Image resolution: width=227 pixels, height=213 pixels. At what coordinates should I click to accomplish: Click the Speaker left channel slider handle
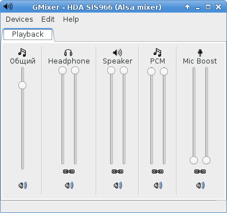tap(111, 70)
